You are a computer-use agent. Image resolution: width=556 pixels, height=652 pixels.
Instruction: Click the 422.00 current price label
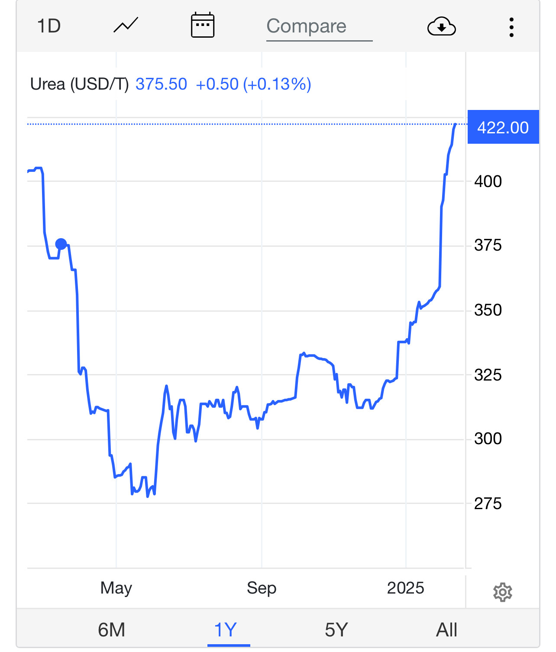[x=503, y=127]
